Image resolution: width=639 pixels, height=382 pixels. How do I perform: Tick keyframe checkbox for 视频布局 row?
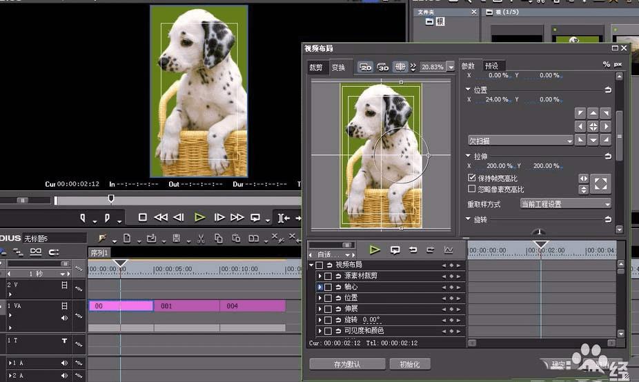319,265
